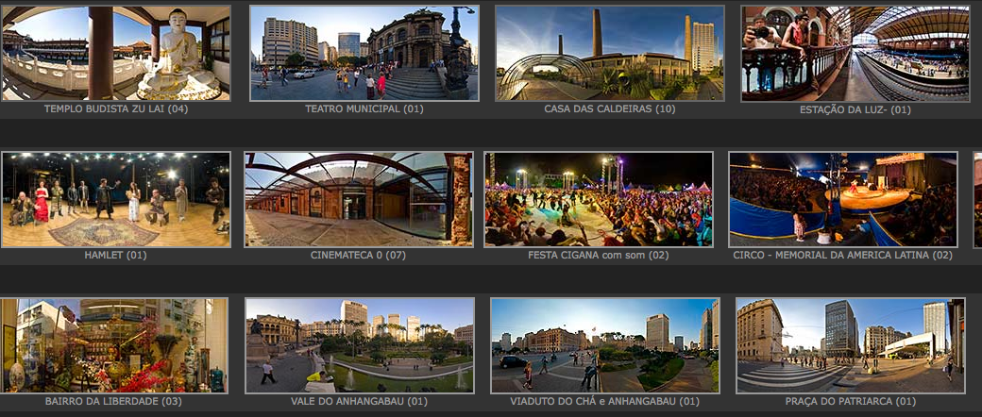View the Circo Memorial da America Latina thumbnail
This screenshot has width=982, height=417.
coord(842,199)
